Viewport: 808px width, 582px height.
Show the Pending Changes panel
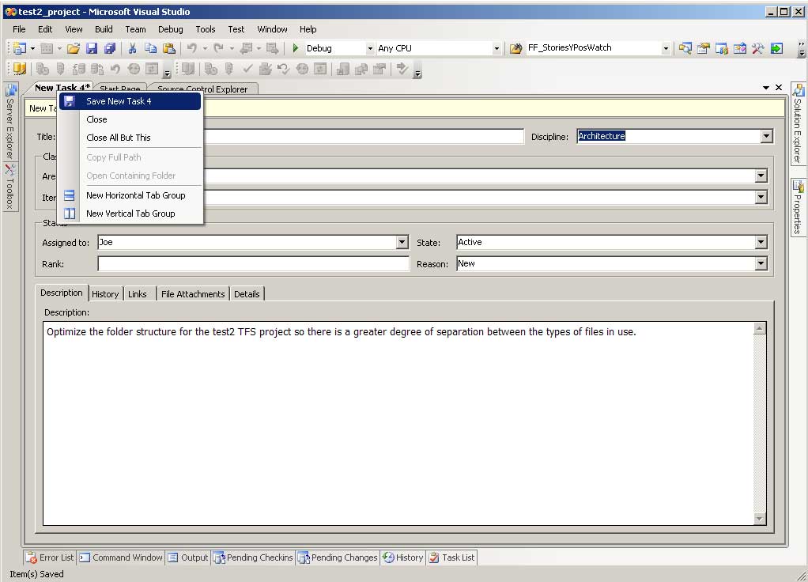click(x=338, y=557)
